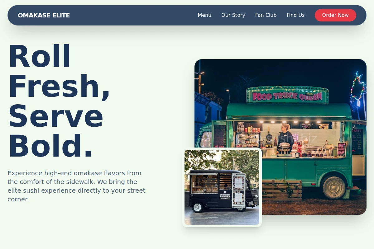Click the red Order Now button
Viewport: 374px width, 249px height.
point(335,15)
